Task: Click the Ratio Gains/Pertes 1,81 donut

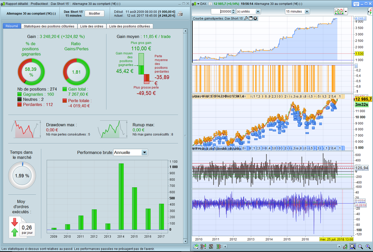Action: (76, 72)
